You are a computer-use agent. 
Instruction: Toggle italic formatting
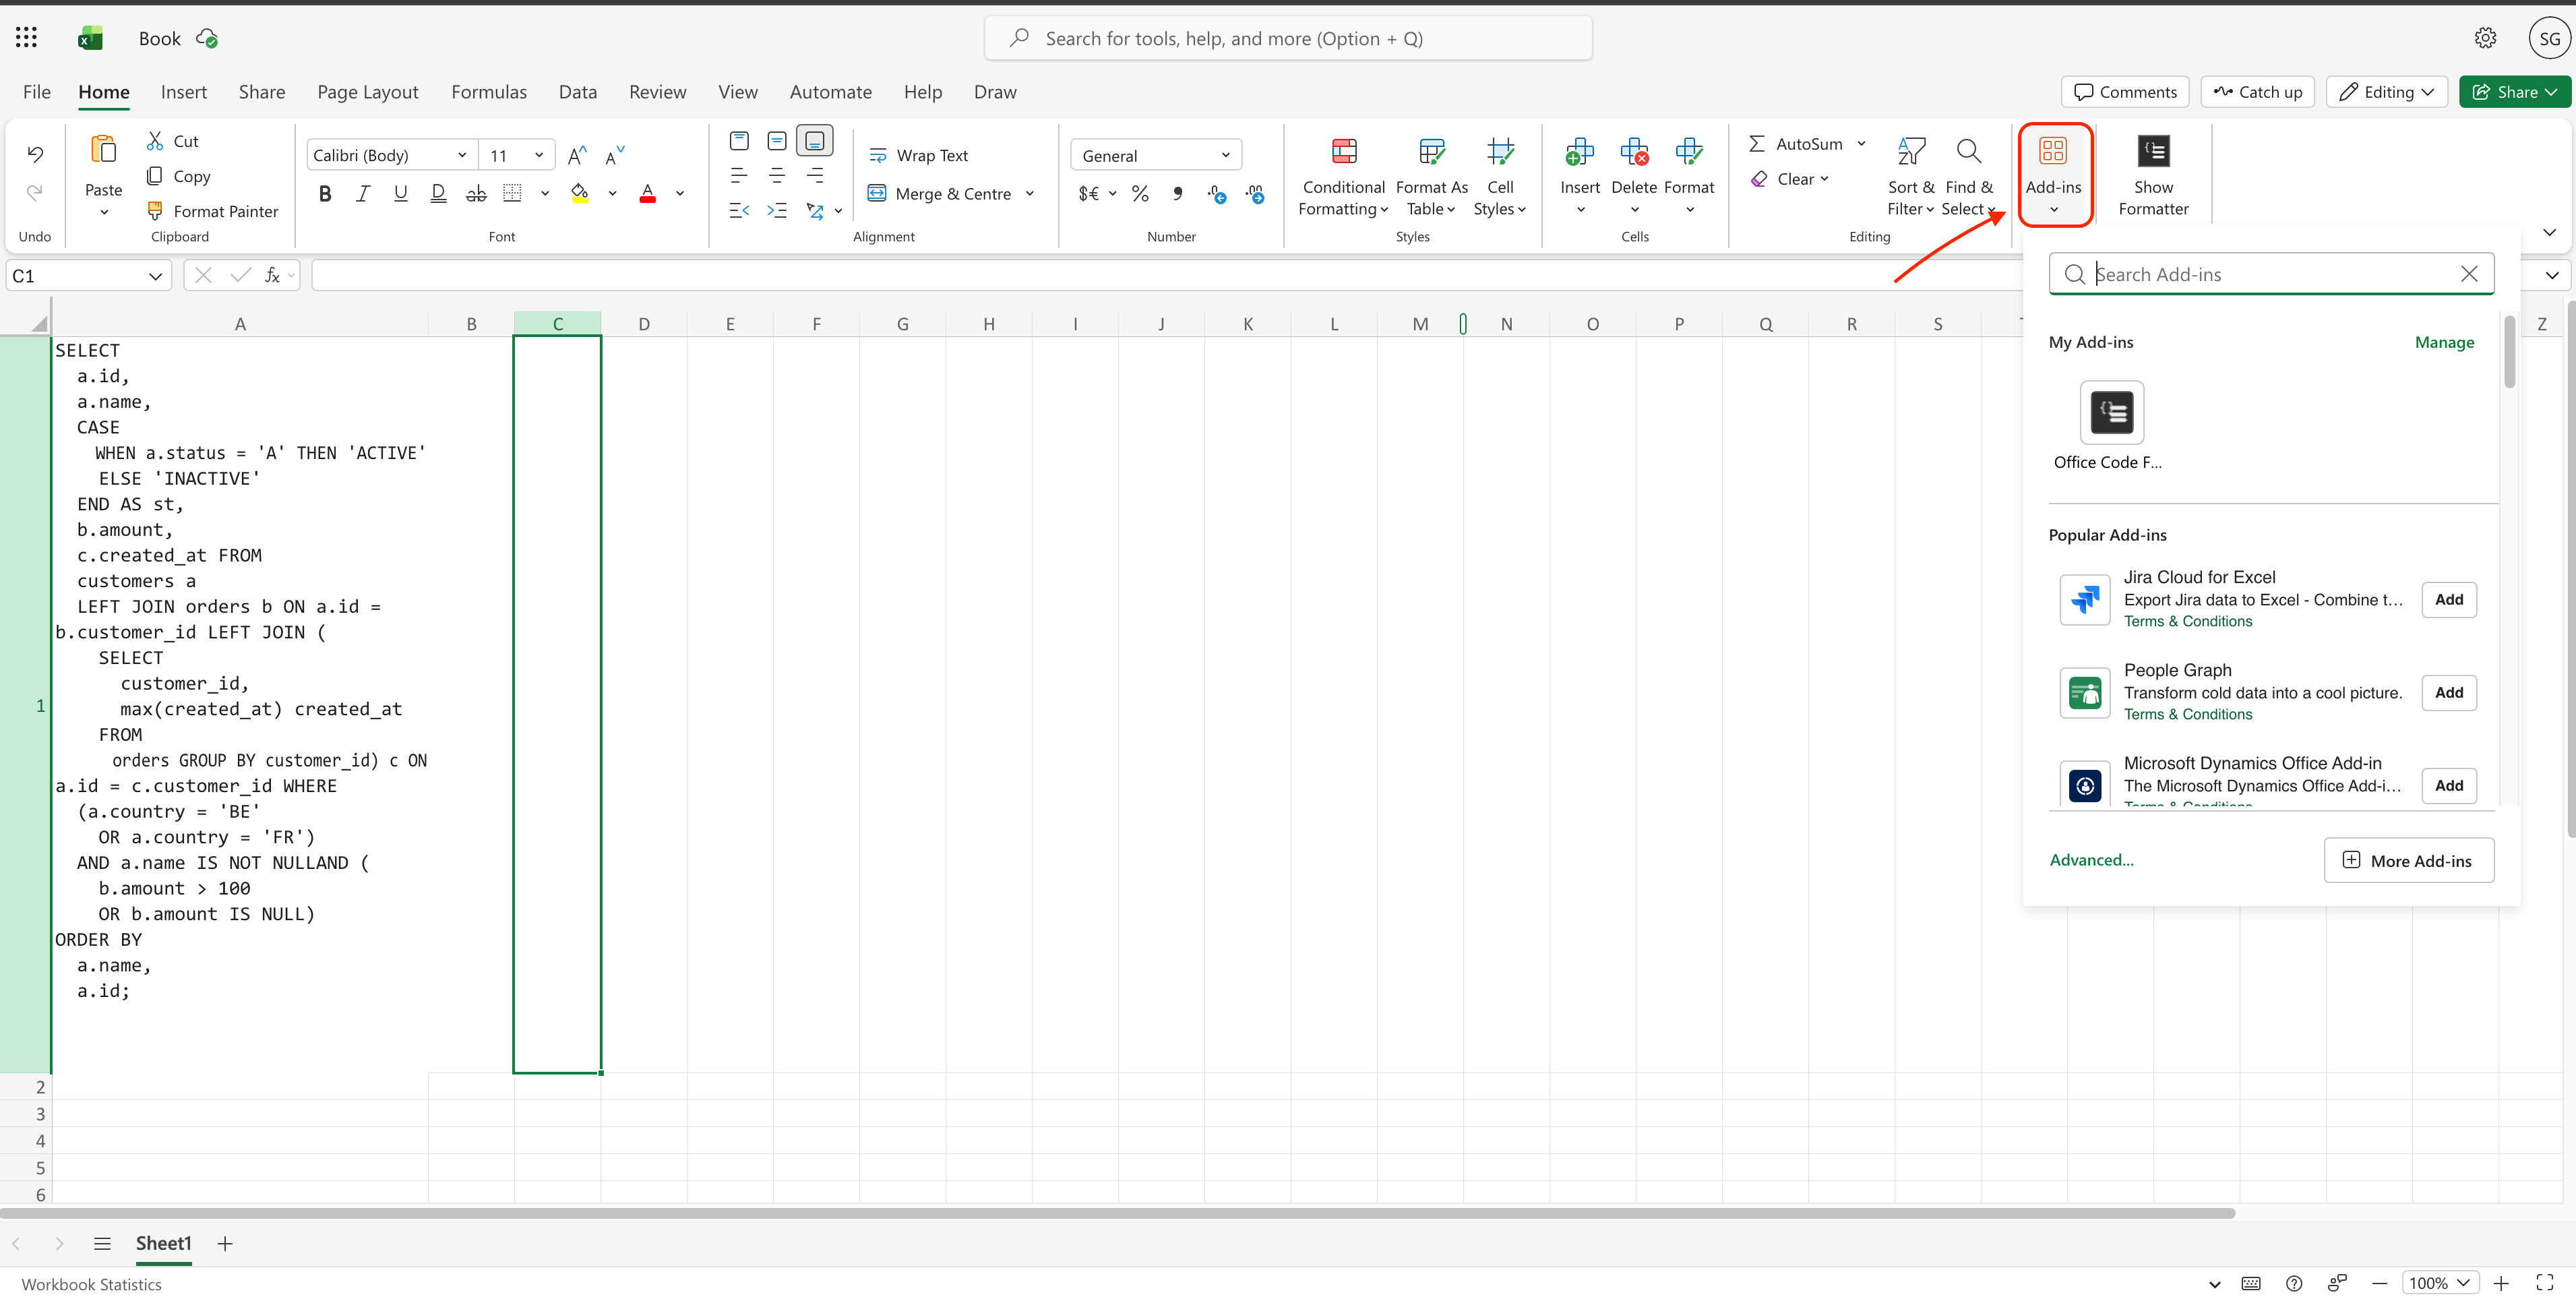pos(363,193)
